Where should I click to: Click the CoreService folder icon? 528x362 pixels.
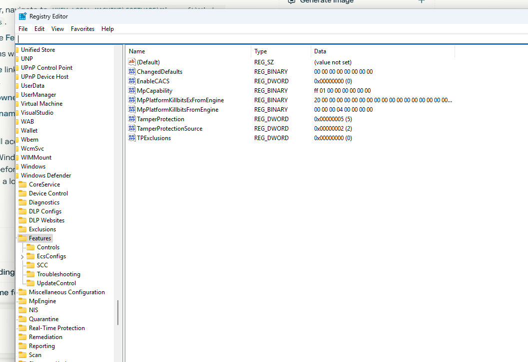click(22, 184)
